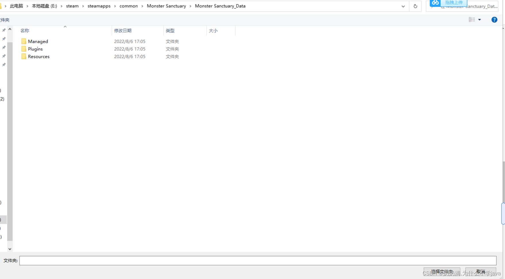Click navigation pane scroll up arrow
This screenshot has height=279, width=505.
[10, 29]
